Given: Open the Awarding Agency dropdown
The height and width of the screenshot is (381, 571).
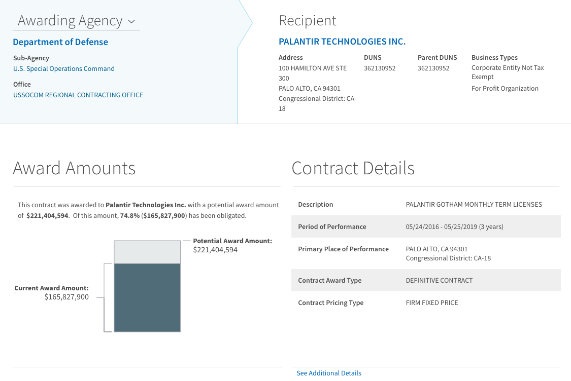Looking at the screenshot, I should [x=77, y=21].
